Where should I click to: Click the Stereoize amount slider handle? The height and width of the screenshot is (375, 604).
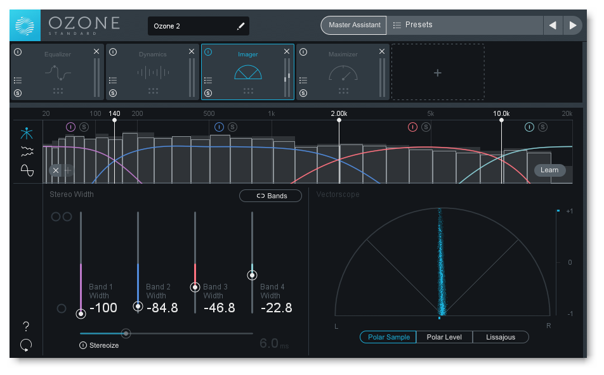coord(126,333)
